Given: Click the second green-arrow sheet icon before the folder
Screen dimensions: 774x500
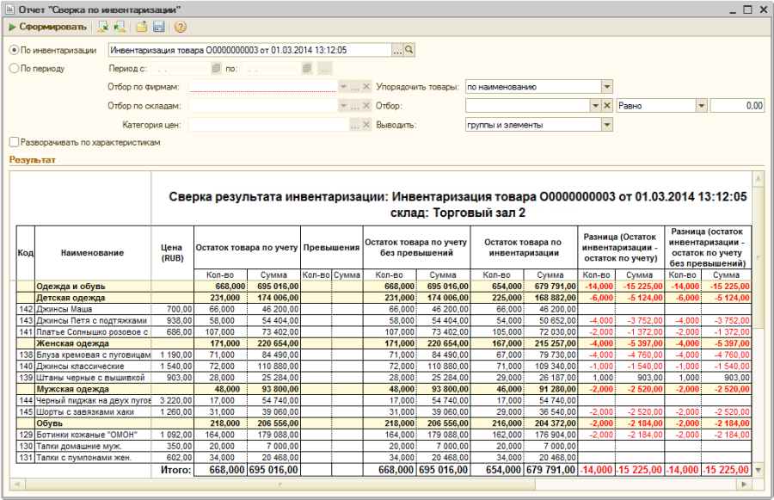Looking at the screenshot, I should (120, 28).
